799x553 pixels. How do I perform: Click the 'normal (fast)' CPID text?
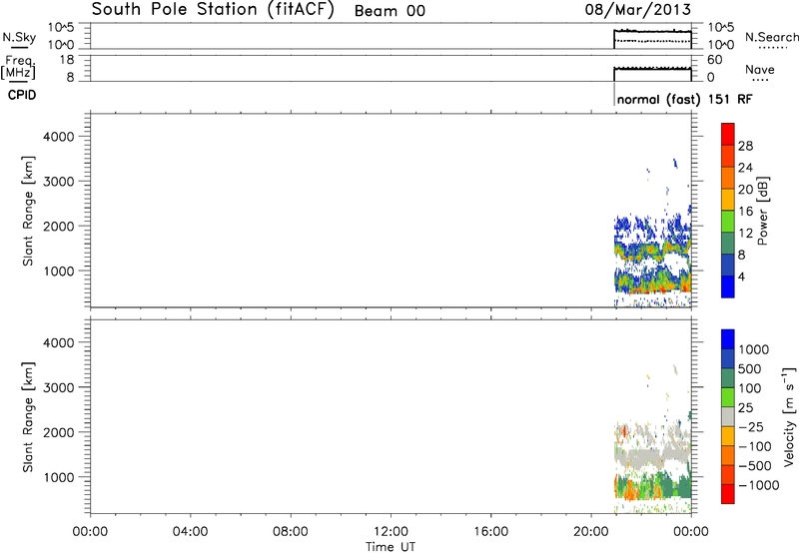(658, 99)
